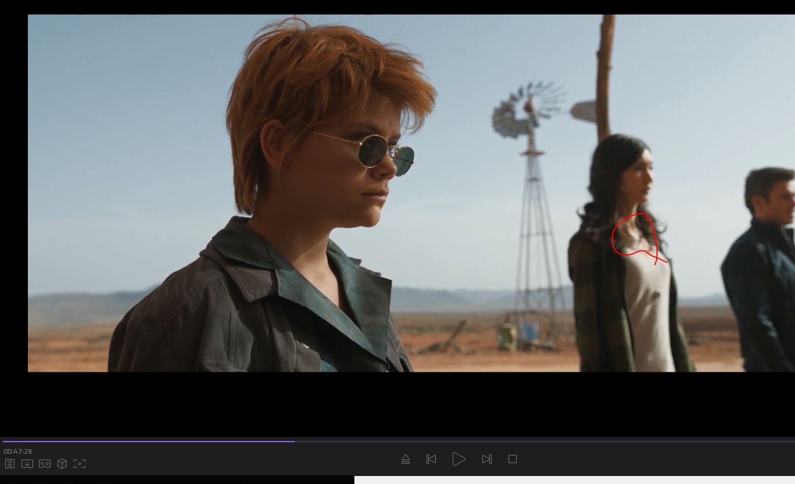Open the playlist panel icon

coord(10,464)
